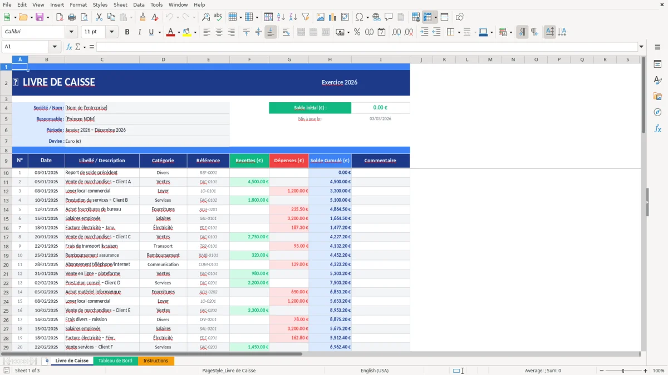Viewport: 668px width, 375px height.
Task: Insert a comment
Action: pyautogui.click(x=389, y=17)
